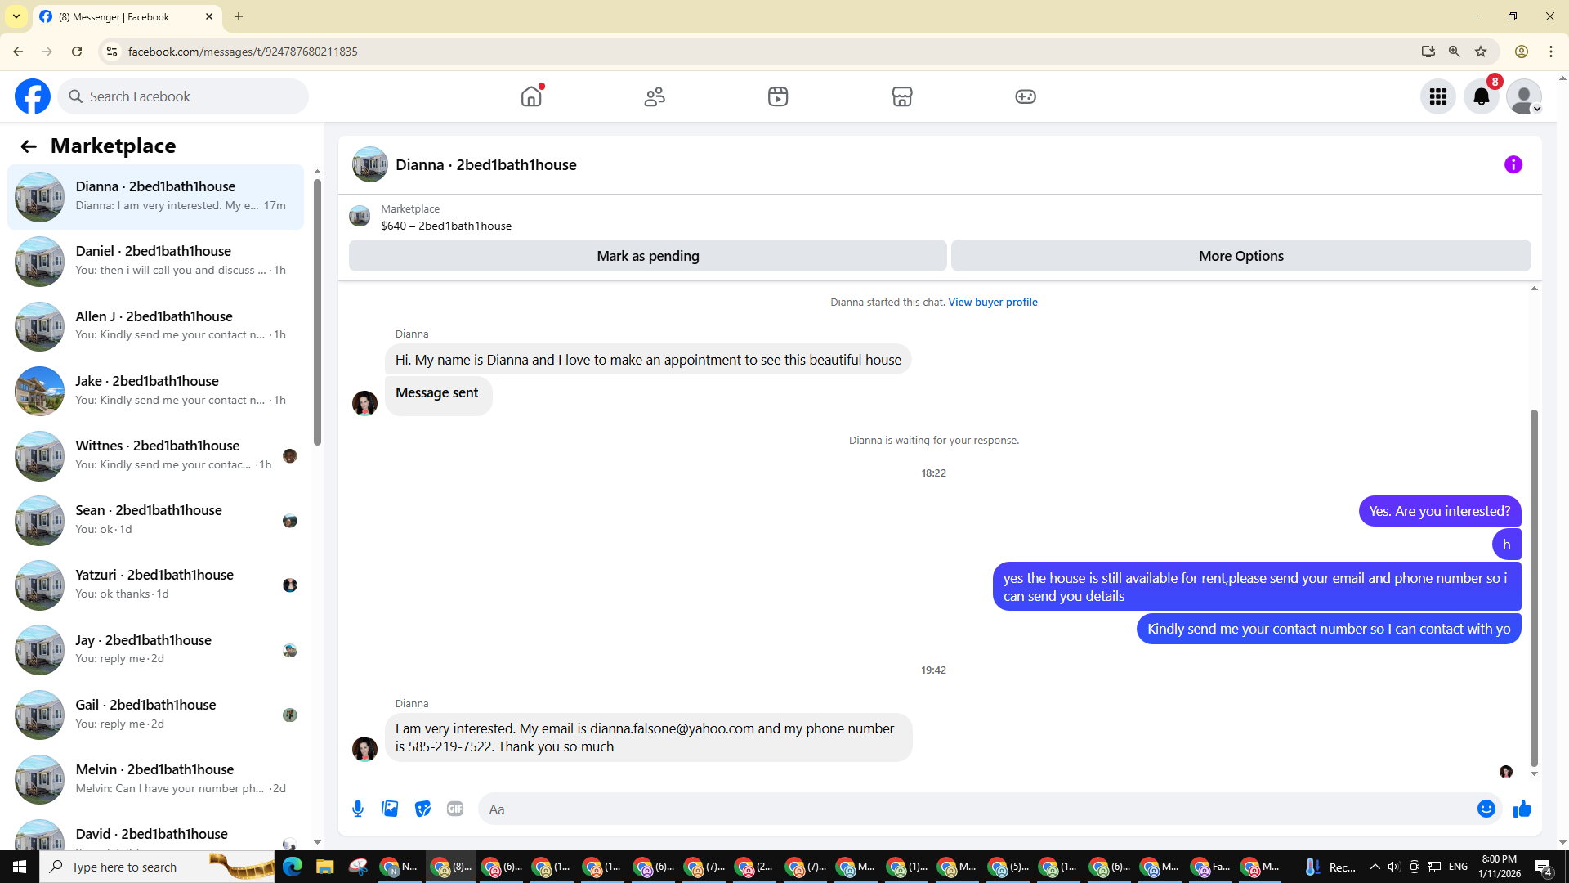Click Dianna's message with her email address
Screen dimensions: 1569x883
coord(649,737)
